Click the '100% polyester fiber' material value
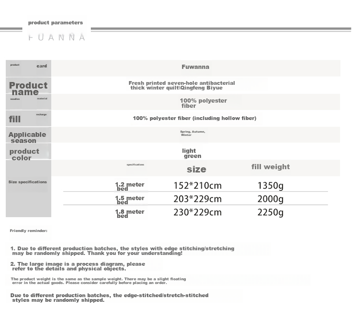352x314 pixels. coord(203,103)
